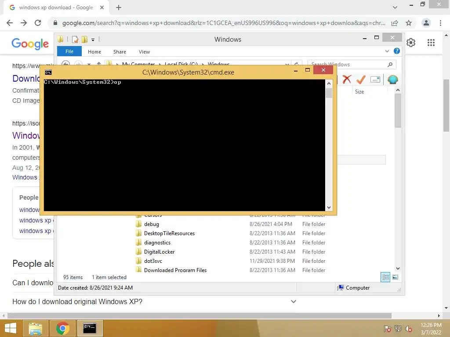The height and width of the screenshot is (337, 450).
Task: Click New folder icon in Explorer quick access toolbar
Action: pyautogui.click(x=84, y=39)
